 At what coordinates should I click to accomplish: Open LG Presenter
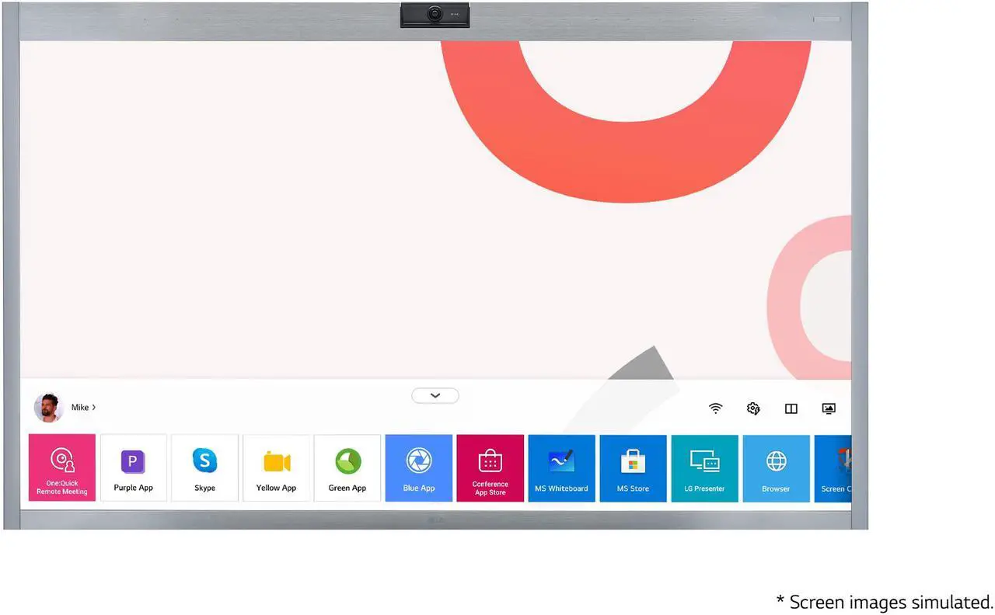tap(704, 467)
